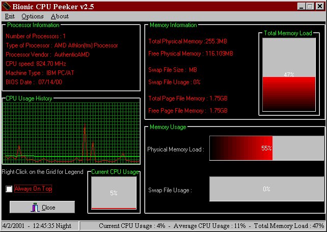The image size is (327, 232).
Task: Click the Current CPU Usage 5% gauge
Action: coord(114,193)
